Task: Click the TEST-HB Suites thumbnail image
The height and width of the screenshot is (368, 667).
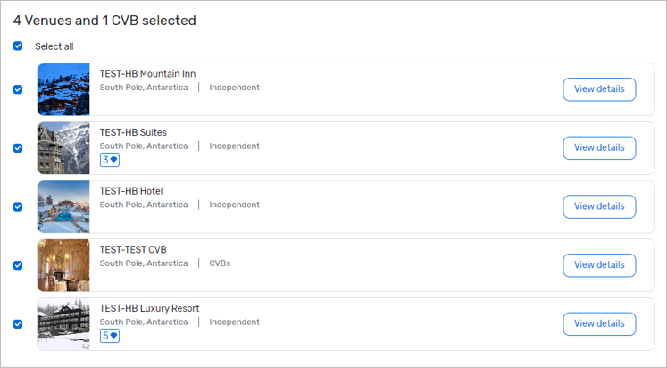Action: (x=63, y=148)
